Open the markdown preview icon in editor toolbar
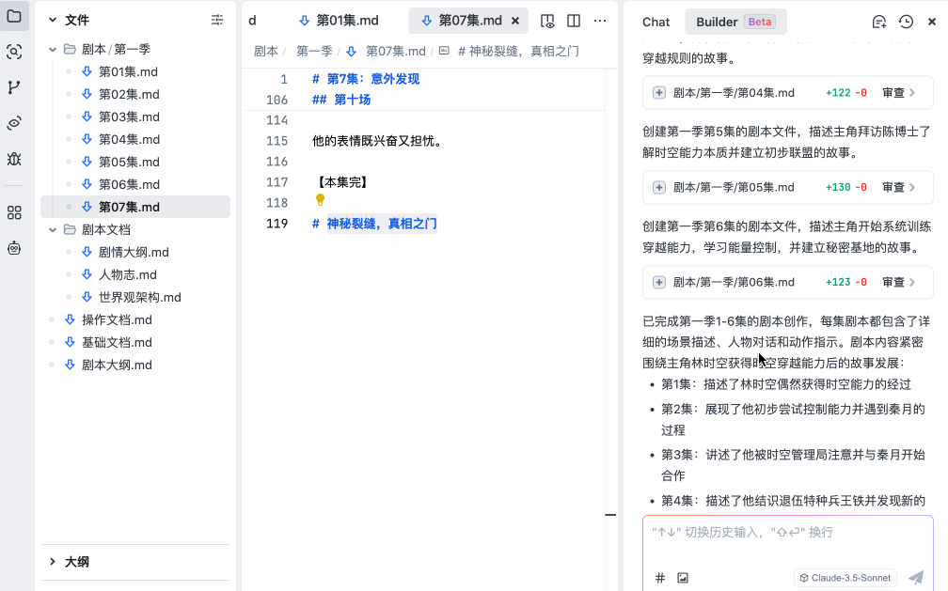 point(547,22)
